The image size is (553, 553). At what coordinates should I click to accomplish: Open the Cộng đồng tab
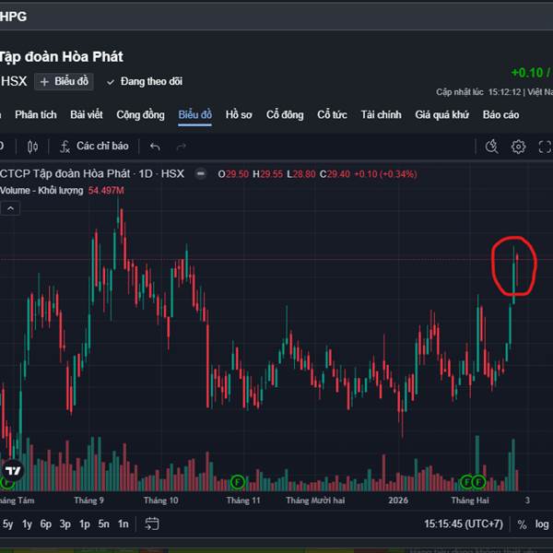(x=140, y=114)
